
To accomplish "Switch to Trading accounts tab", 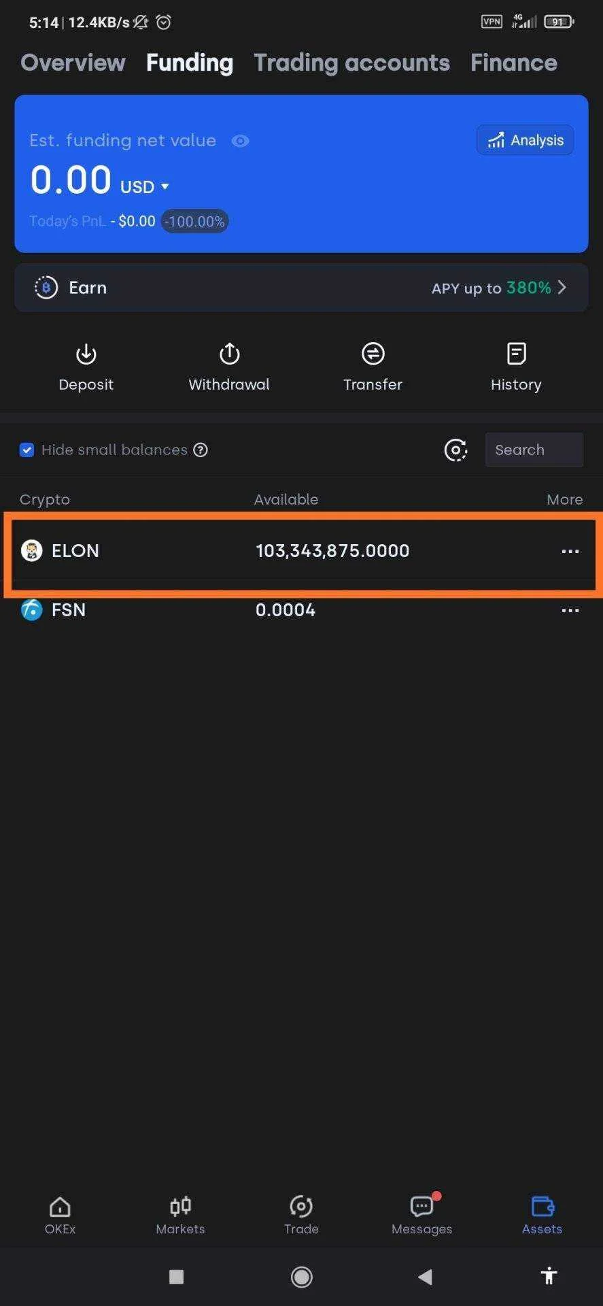I will (x=351, y=63).
